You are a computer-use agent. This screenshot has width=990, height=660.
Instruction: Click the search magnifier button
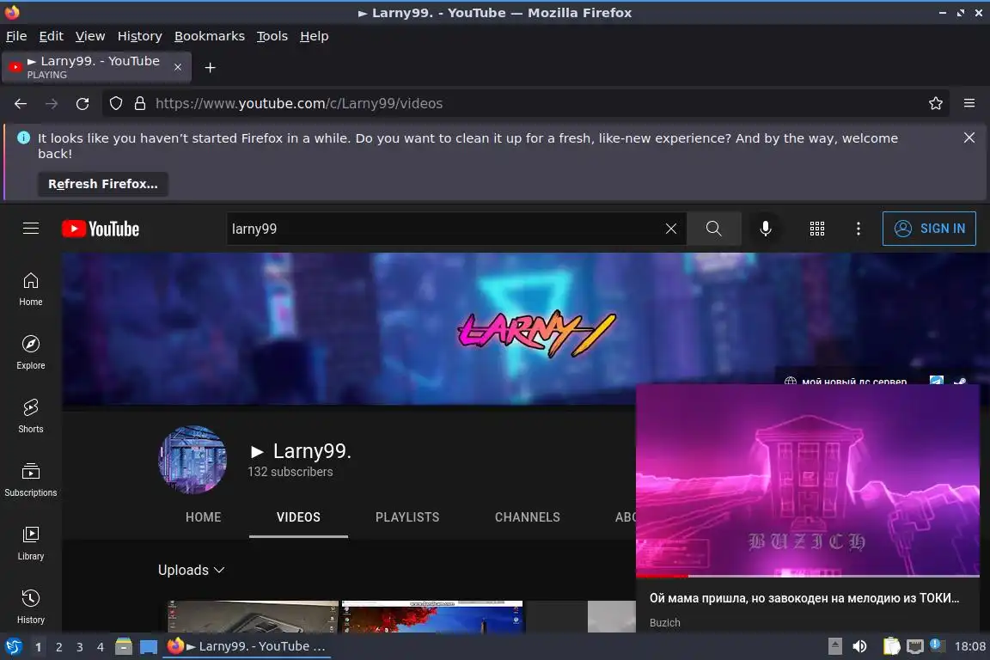(713, 229)
